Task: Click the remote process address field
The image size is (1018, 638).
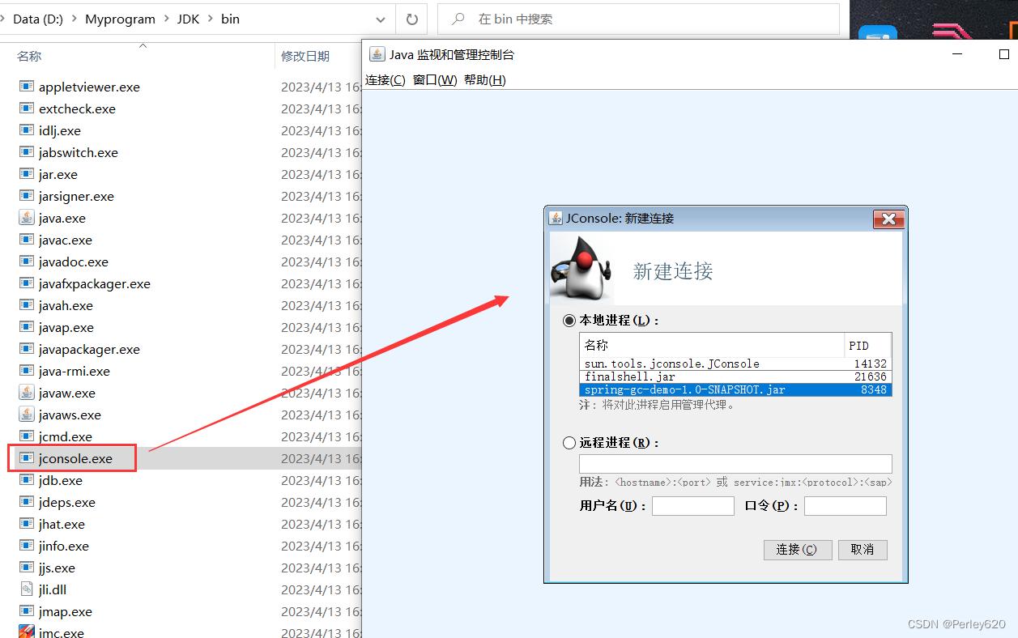Action: (x=735, y=464)
